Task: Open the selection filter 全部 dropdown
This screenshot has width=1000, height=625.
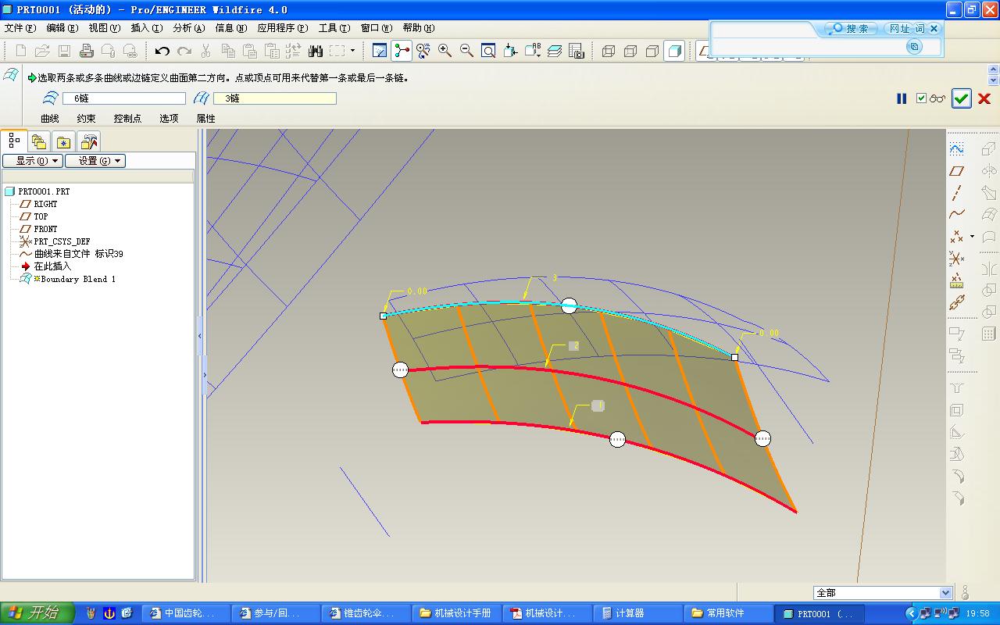Action: (x=945, y=593)
